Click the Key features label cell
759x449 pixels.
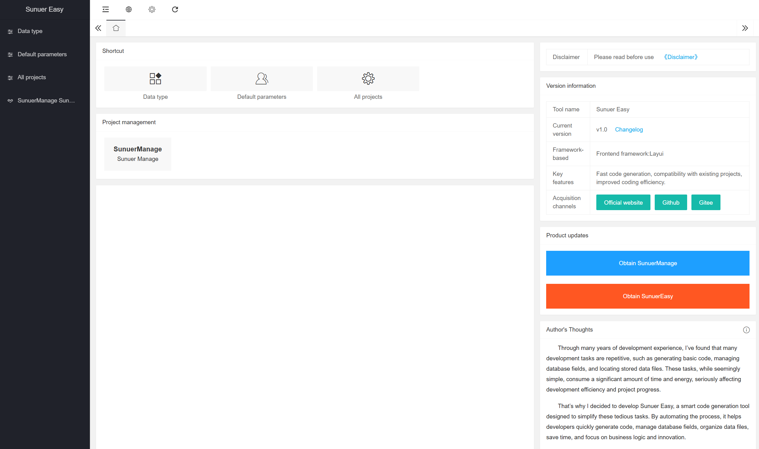(x=568, y=178)
